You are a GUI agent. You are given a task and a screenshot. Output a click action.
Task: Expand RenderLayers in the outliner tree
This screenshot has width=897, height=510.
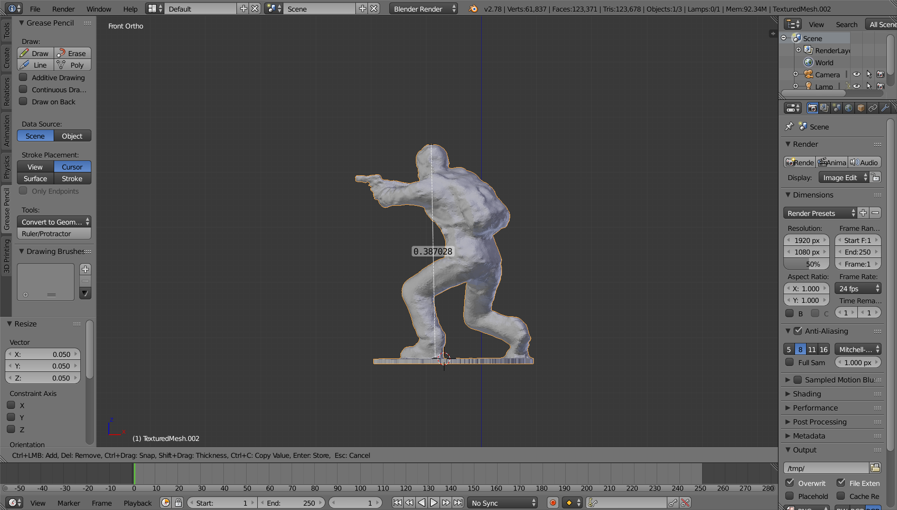click(x=798, y=50)
